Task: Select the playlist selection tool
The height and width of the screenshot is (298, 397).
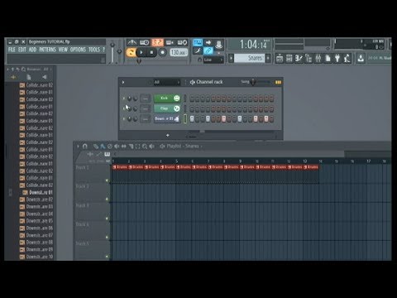Action: [x=137, y=147]
